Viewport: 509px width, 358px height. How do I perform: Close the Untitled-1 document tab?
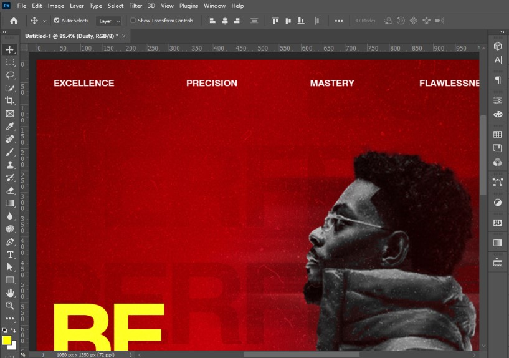coord(124,36)
